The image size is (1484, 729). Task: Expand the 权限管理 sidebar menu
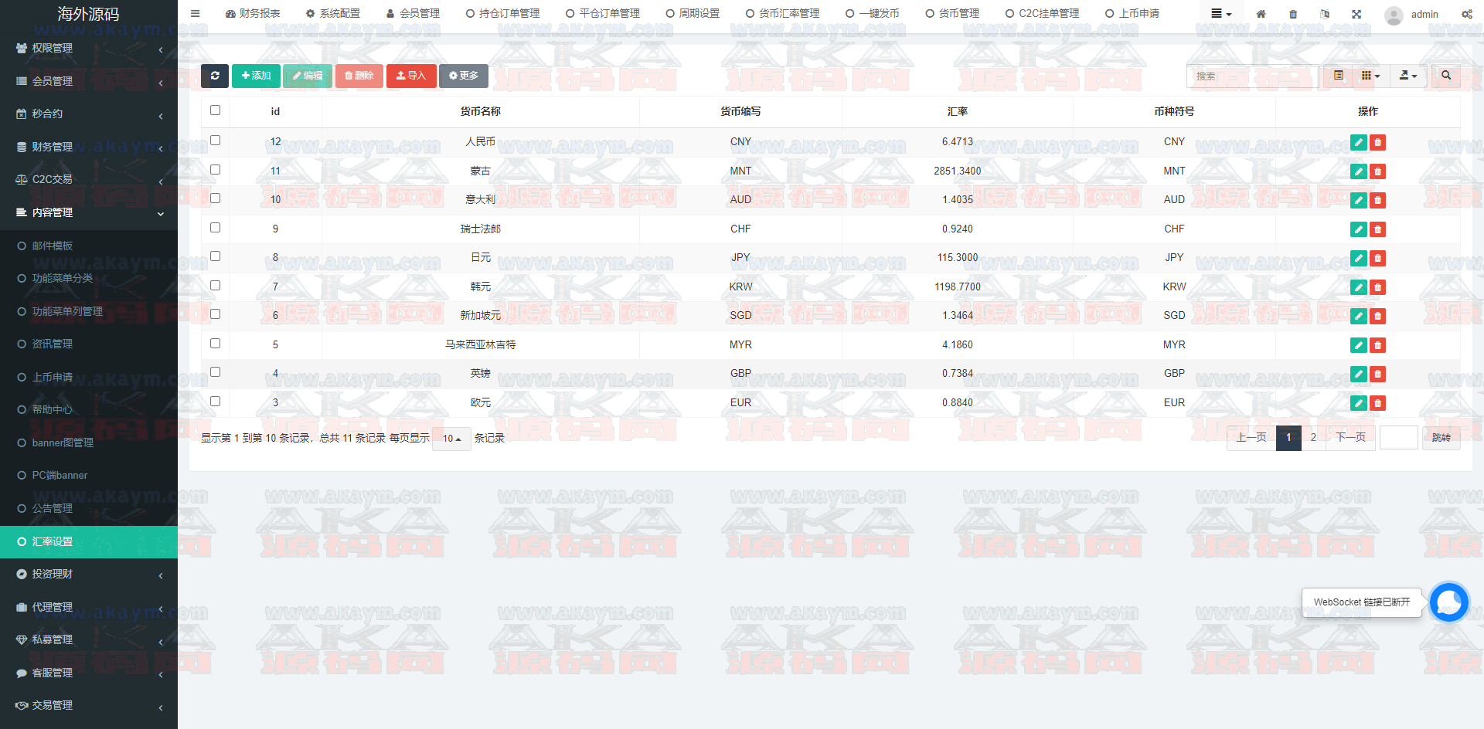point(89,48)
